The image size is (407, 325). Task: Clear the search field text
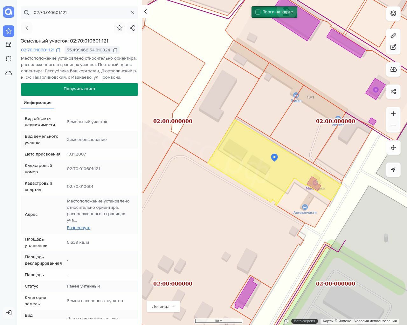point(133,13)
